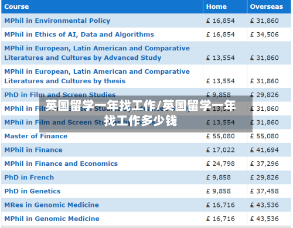The width and height of the screenshot is (293, 228).
Task: Open the PhD in Genetics course link
Action: (32, 191)
